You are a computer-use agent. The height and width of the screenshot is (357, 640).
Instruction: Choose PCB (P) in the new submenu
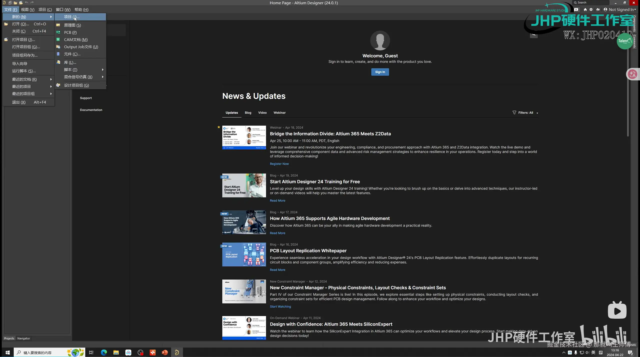pyautogui.click(x=80, y=32)
